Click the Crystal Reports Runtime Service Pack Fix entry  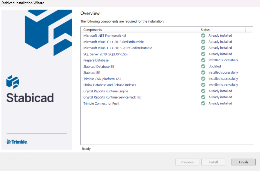[x=112, y=97]
